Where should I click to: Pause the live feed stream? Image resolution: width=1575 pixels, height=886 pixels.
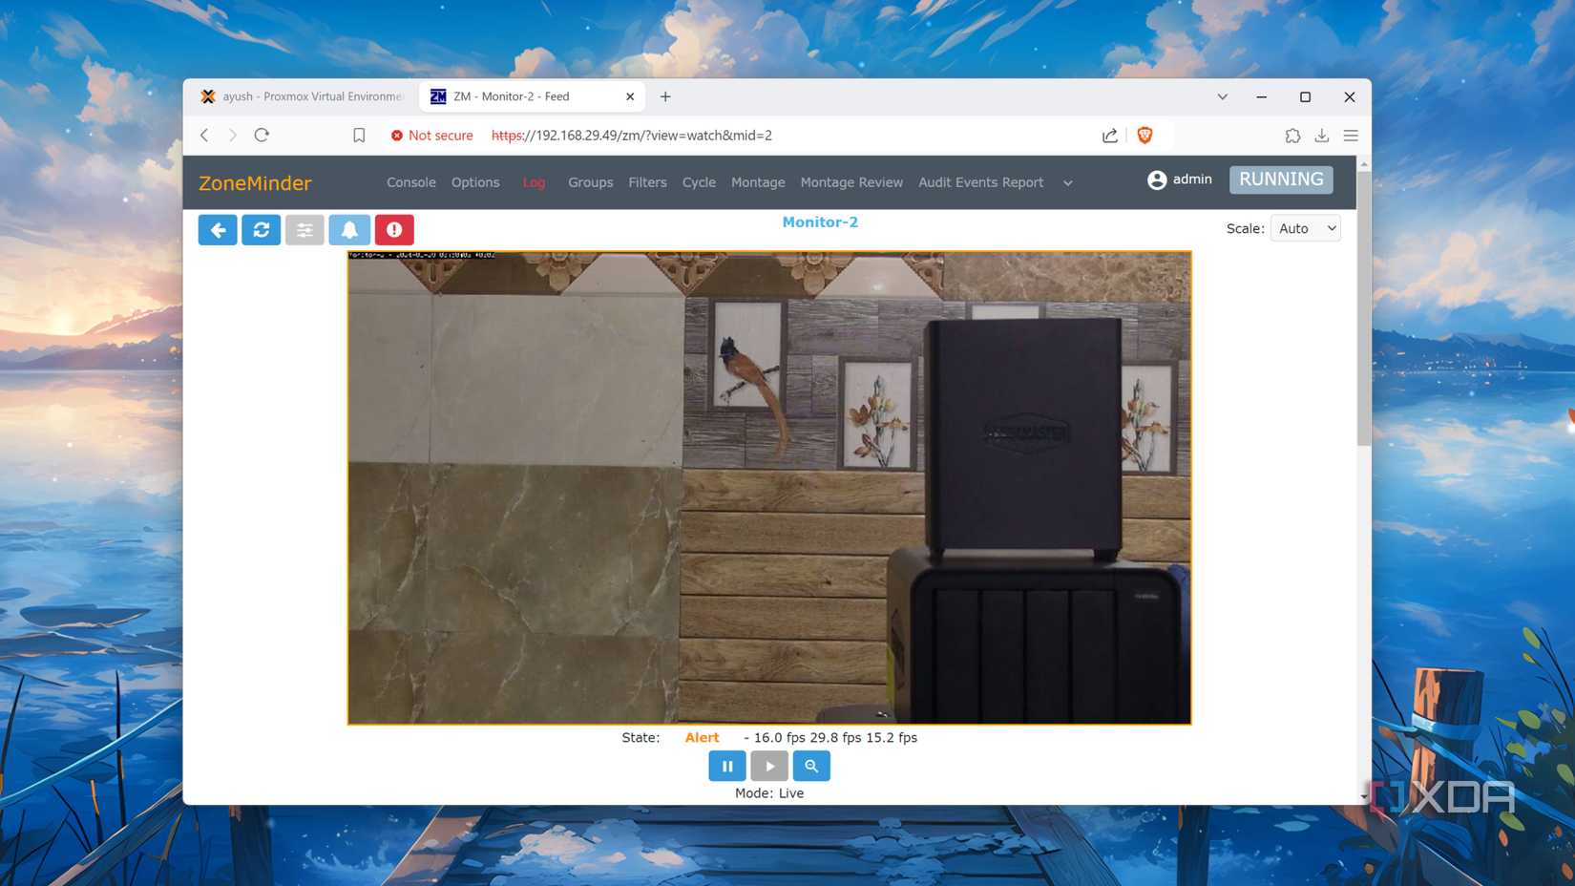click(x=726, y=766)
